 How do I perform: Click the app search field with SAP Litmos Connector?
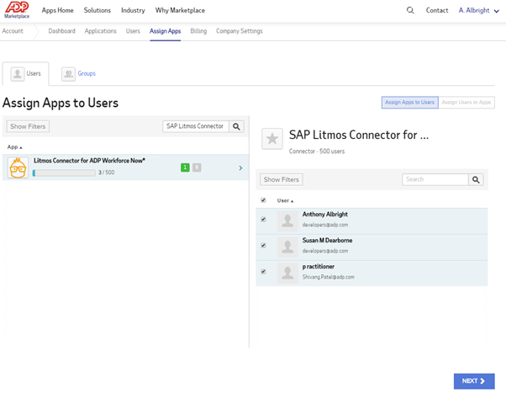coord(196,126)
